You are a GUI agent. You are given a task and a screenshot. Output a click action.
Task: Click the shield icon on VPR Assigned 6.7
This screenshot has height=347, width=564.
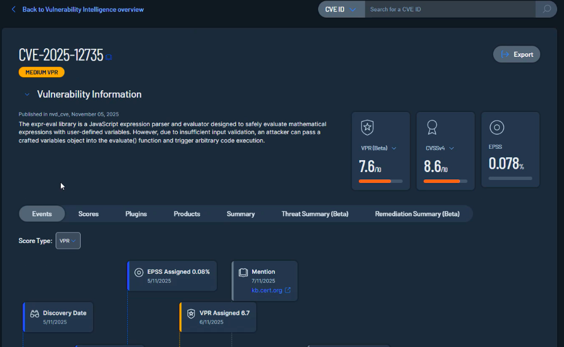[x=191, y=313]
